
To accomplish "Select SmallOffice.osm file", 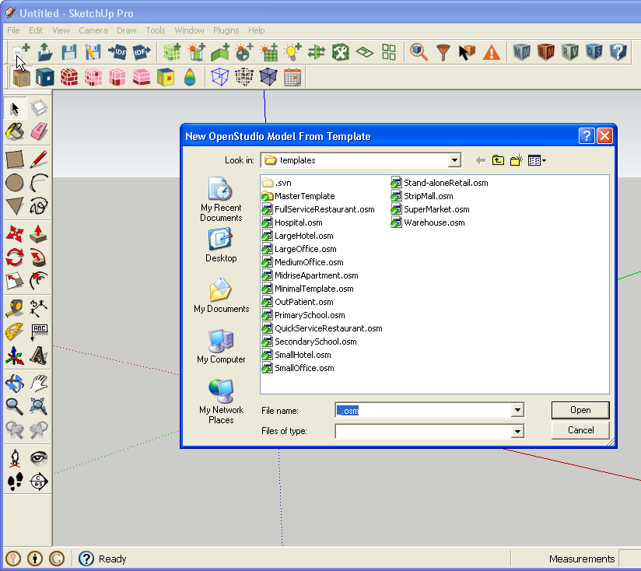I will point(298,368).
